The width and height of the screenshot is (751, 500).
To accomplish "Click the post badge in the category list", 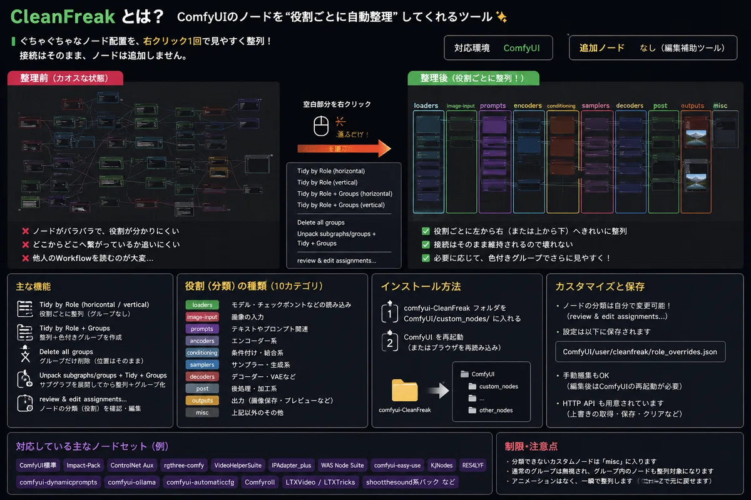I will [202, 388].
